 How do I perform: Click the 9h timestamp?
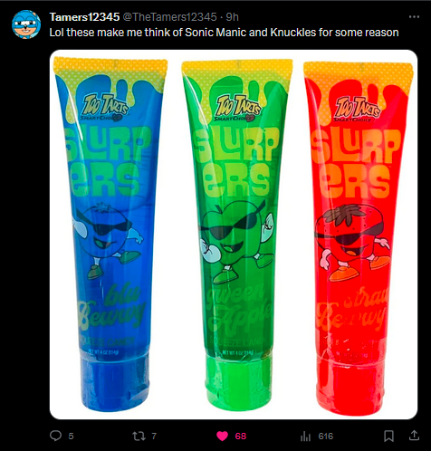[232, 17]
